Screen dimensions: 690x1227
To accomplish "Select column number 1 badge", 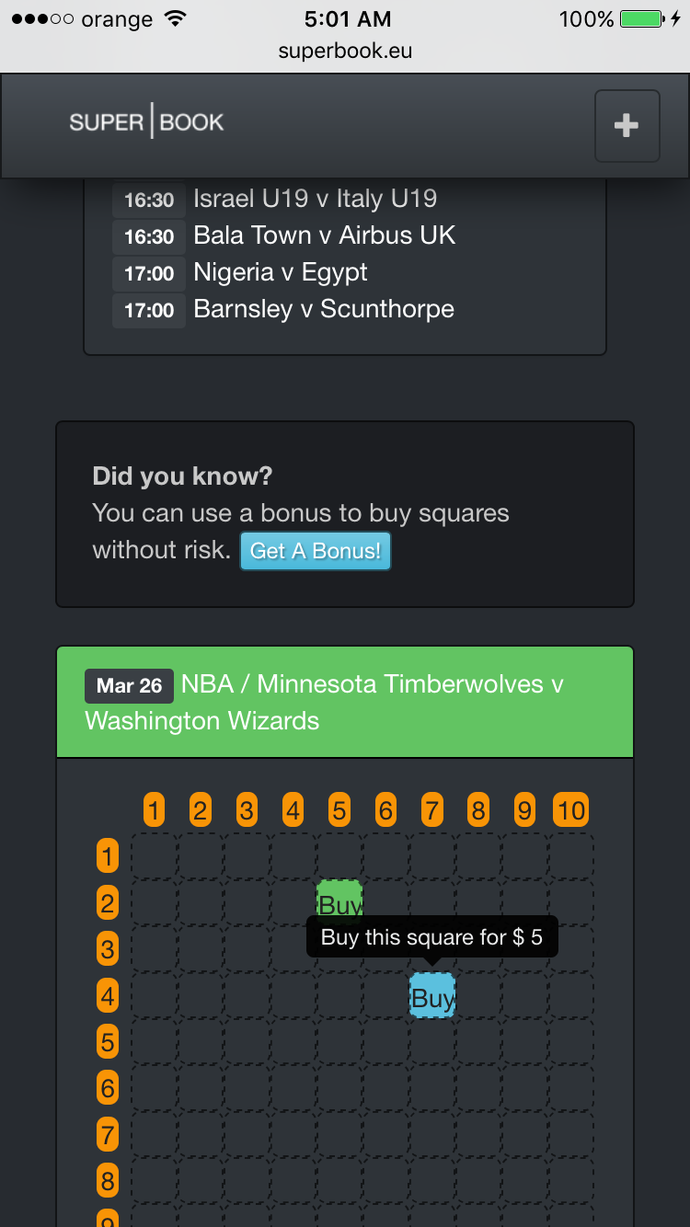I will click(155, 810).
